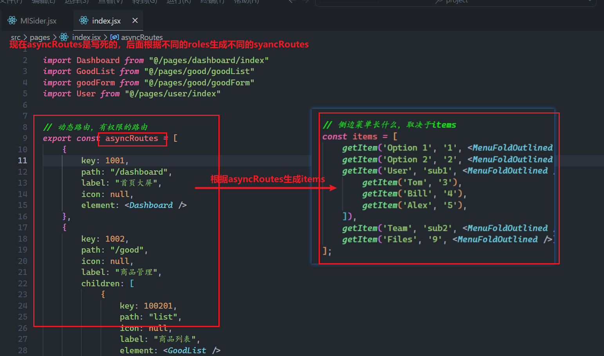Click the <GoodList /> element on line 28
The width and height of the screenshot is (604, 356).
tap(192, 351)
